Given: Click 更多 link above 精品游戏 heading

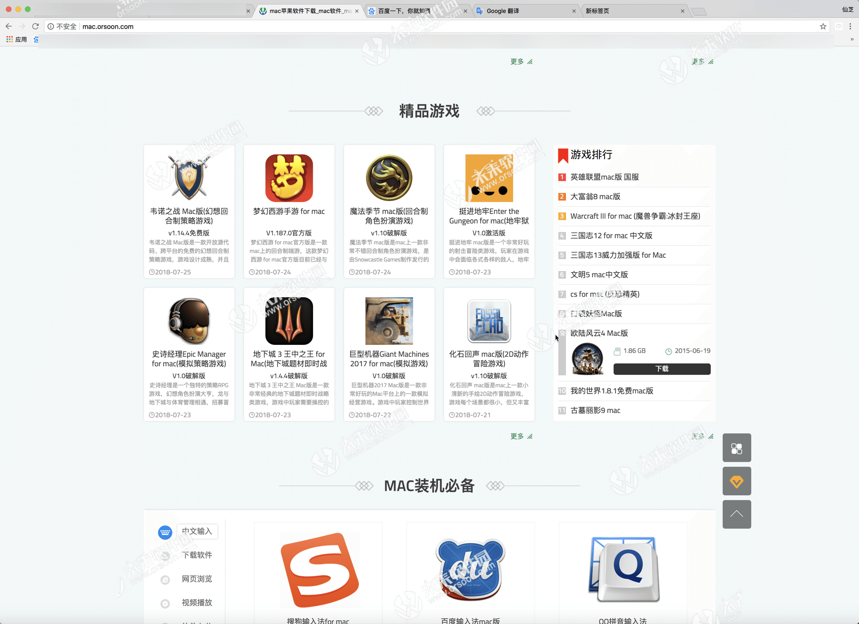Looking at the screenshot, I should coord(521,61).
